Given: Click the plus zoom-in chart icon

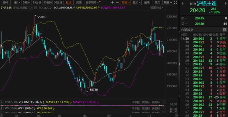Looking at the screenshot, I should point(112,2).
